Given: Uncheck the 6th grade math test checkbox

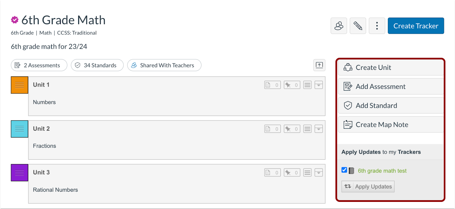Looking at the screenshot, I should point(344,170).
